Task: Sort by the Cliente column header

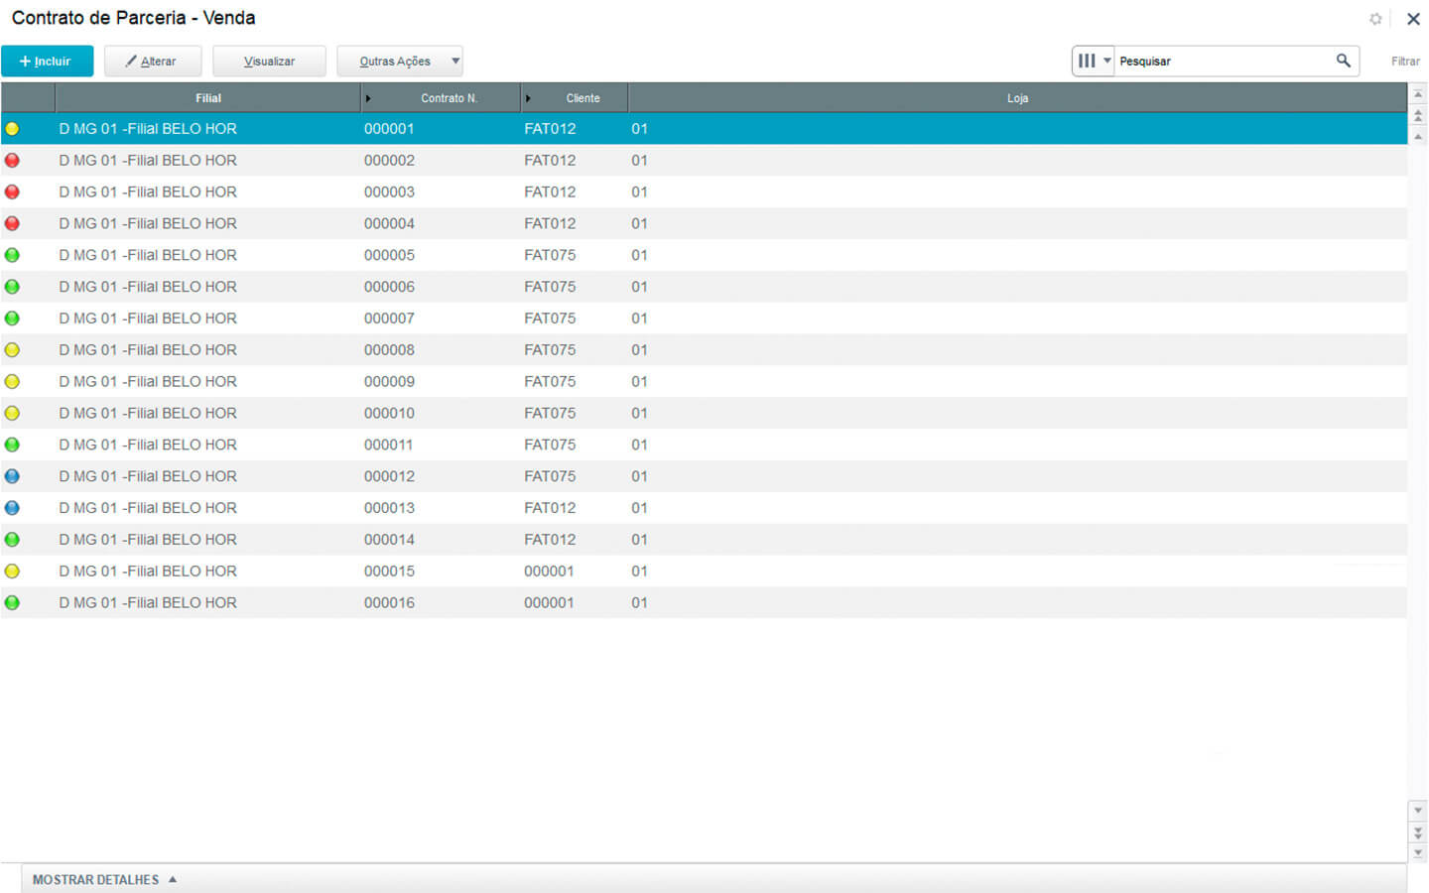Action: [583, 98]
